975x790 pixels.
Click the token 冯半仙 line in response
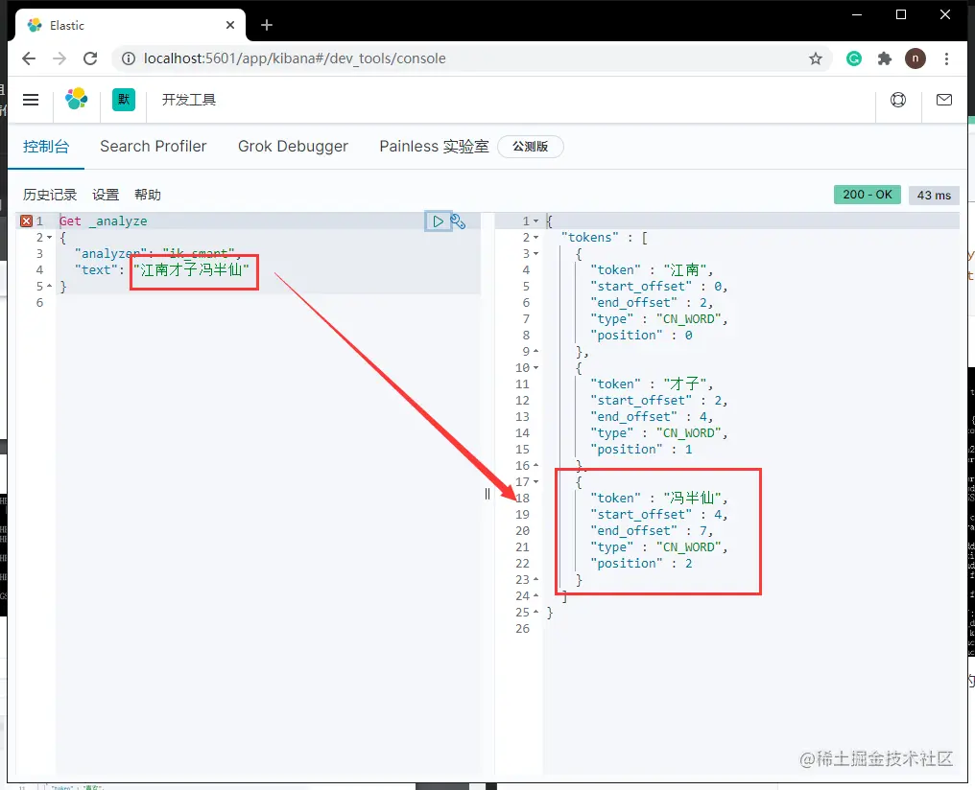click(x=659, y=499)
